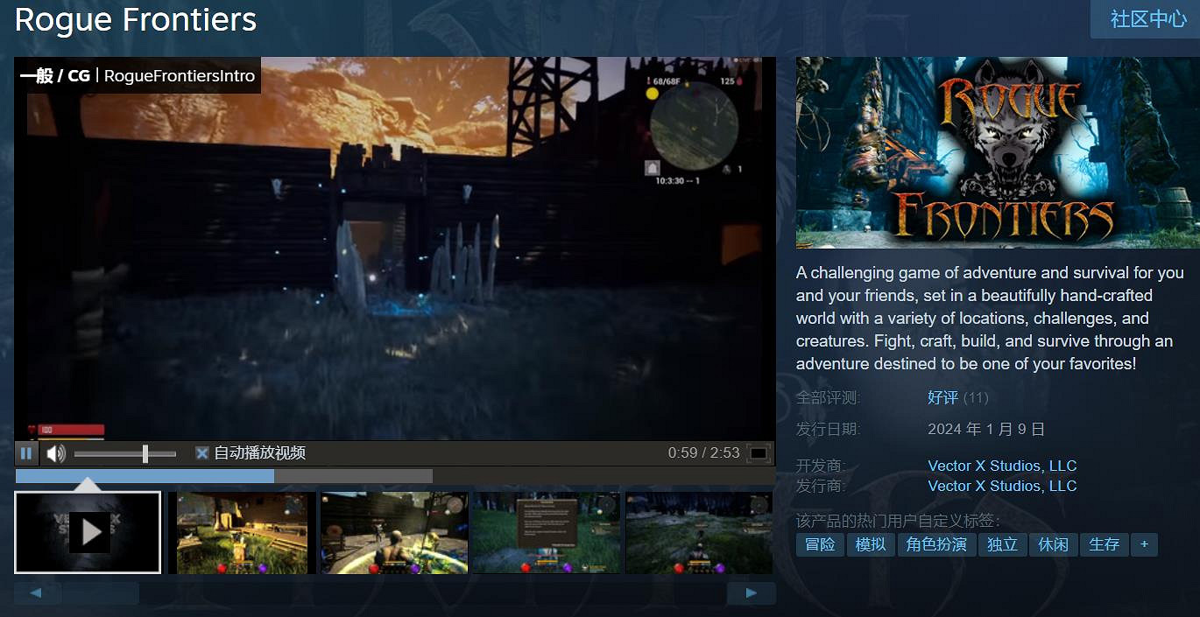Select the 角色扮演 tag
Screen dimensions: 1200x617
936,544
